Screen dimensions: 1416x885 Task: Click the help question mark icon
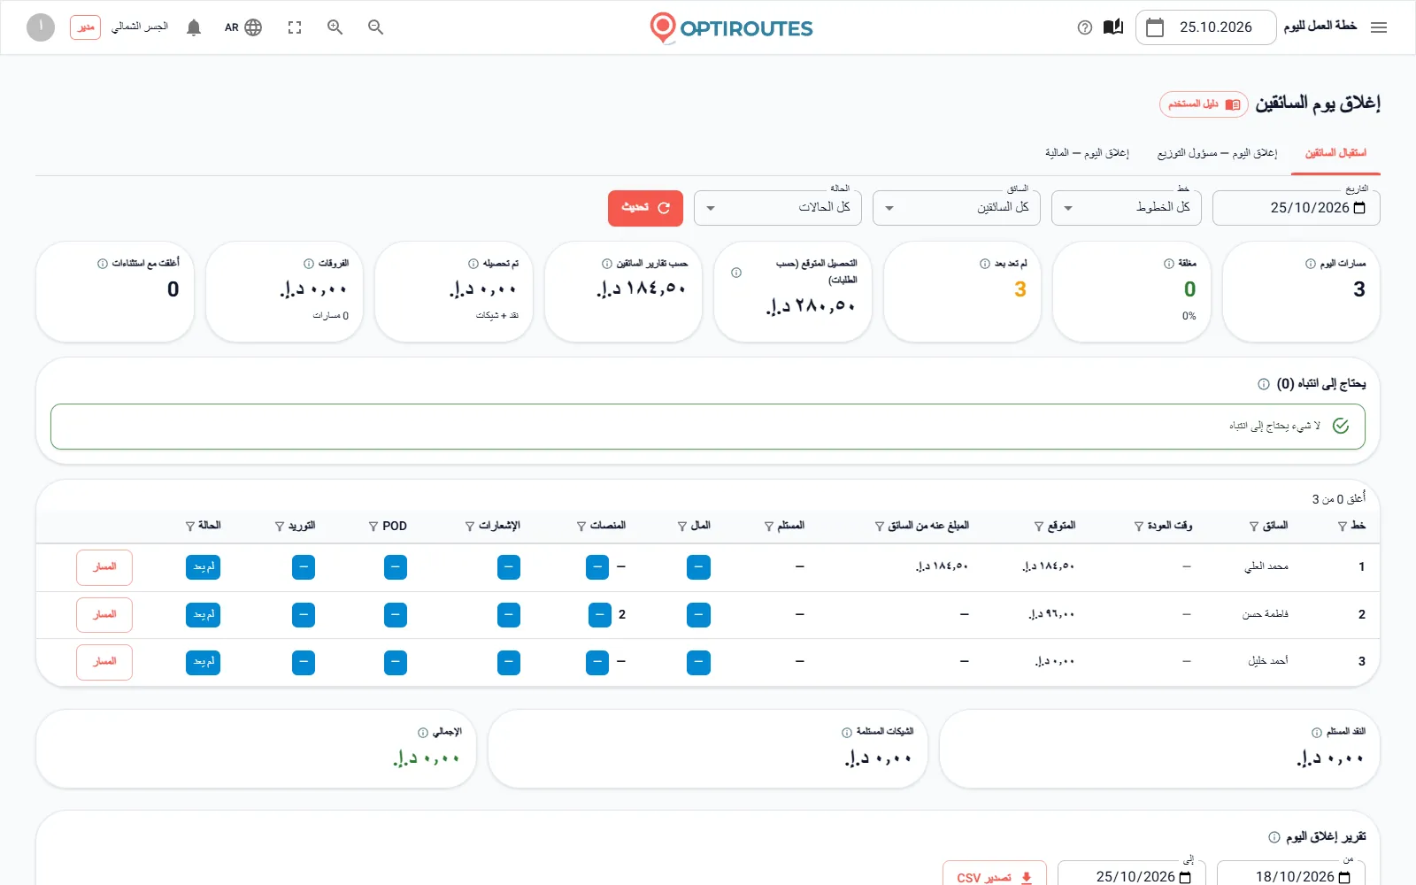[1085, 27]
